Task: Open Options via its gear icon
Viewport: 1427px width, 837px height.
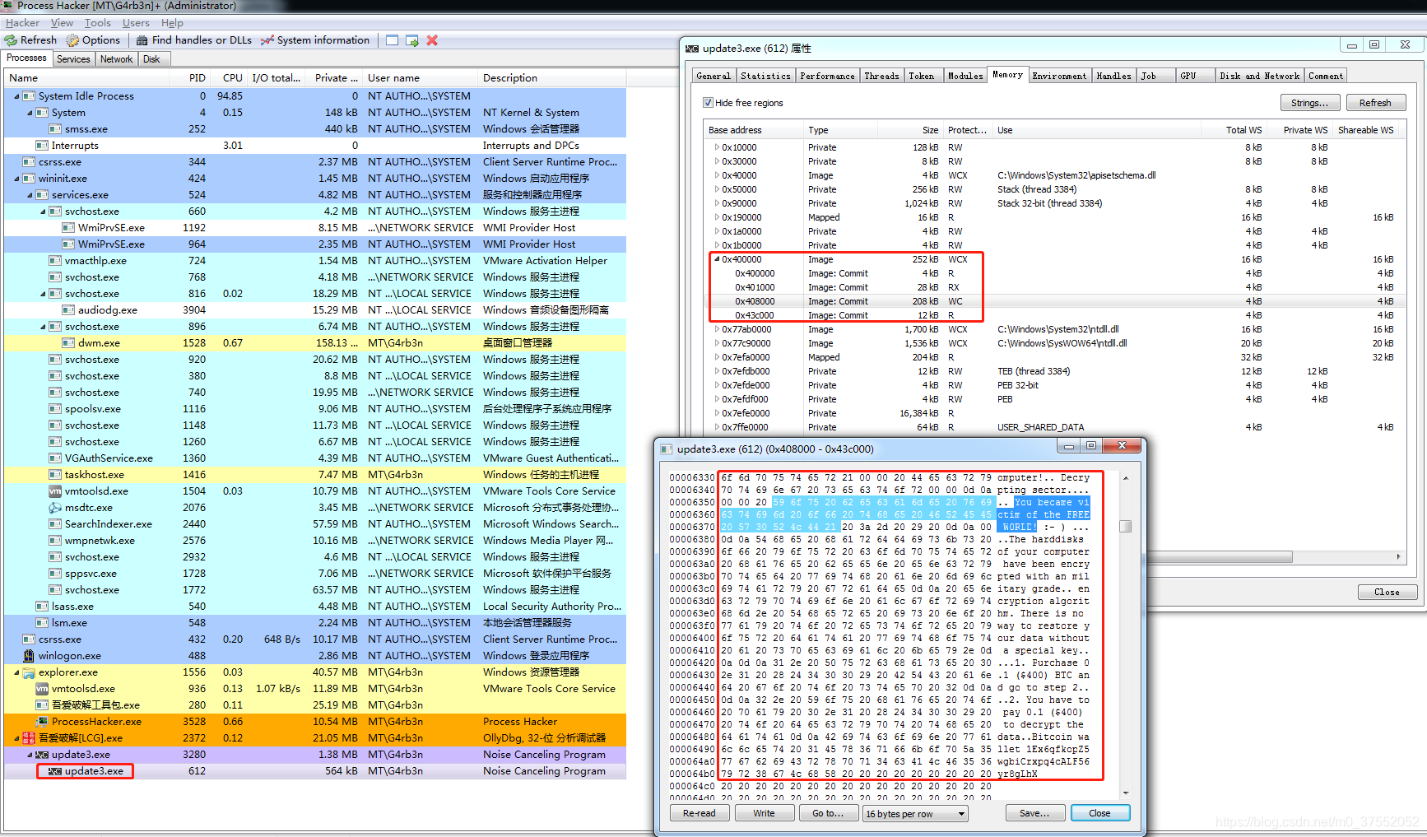Action: tap(72, 40)
